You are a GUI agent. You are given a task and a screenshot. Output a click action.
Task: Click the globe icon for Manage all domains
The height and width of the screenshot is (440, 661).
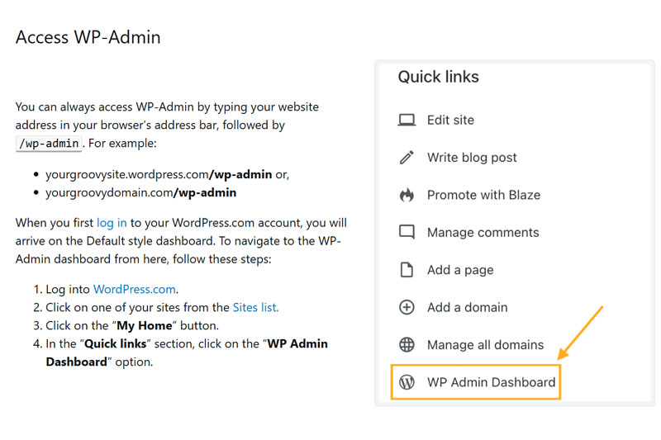coord(407,345)
